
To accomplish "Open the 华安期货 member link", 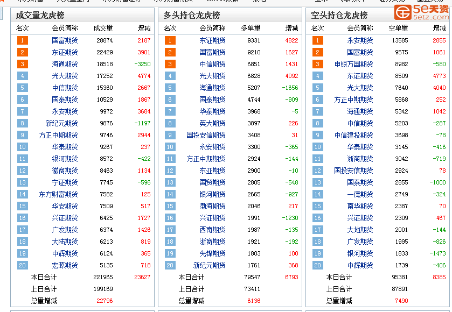I will 65,206.
